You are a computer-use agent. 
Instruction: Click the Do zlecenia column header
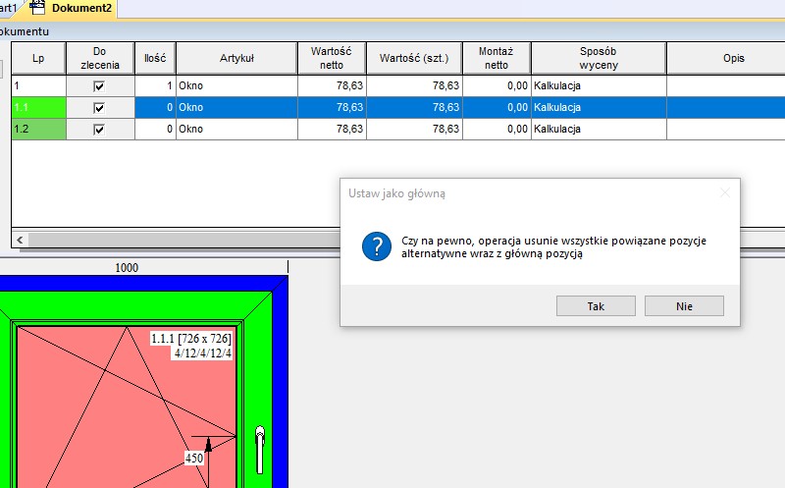[100, 58]
